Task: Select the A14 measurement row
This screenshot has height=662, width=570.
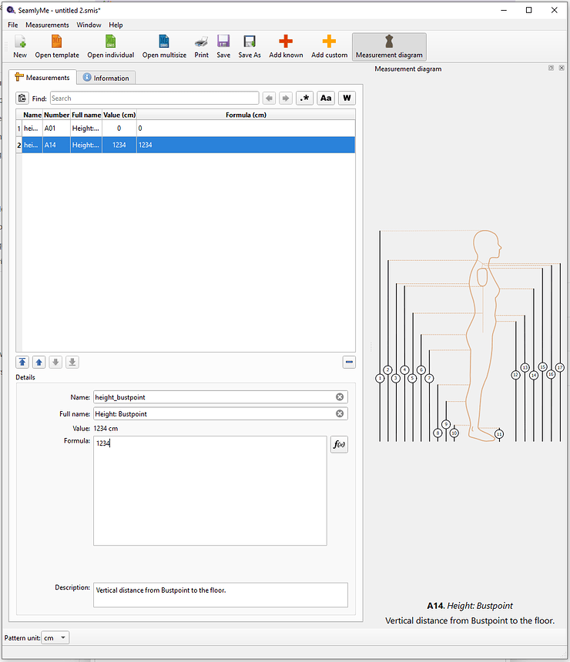Action: [x=186, y=145]
